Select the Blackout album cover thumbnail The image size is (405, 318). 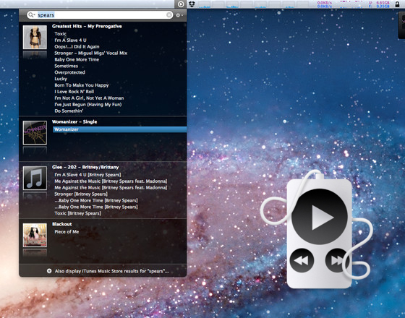coord(35,235)
